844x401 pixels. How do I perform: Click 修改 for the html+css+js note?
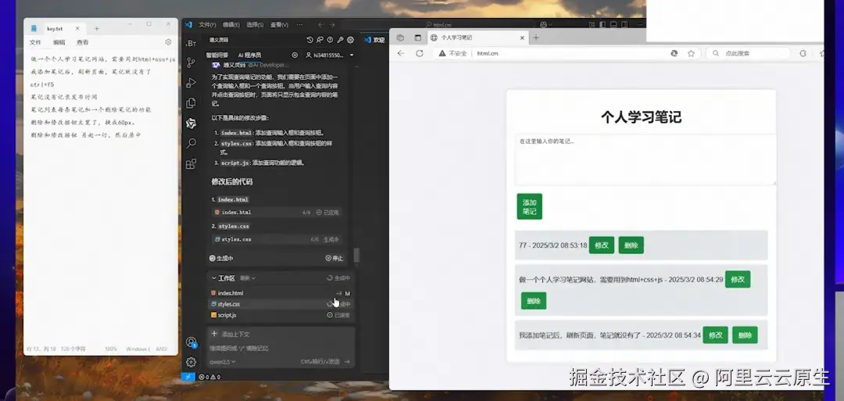pyautogui.click(x=738, y=279)
